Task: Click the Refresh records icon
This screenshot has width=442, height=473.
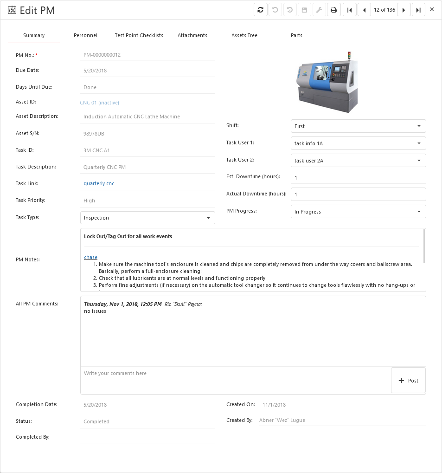Action: [260, 9]
